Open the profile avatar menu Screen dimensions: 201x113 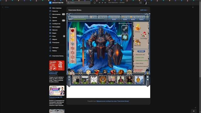pyautogui.click(x=147, y=3)
